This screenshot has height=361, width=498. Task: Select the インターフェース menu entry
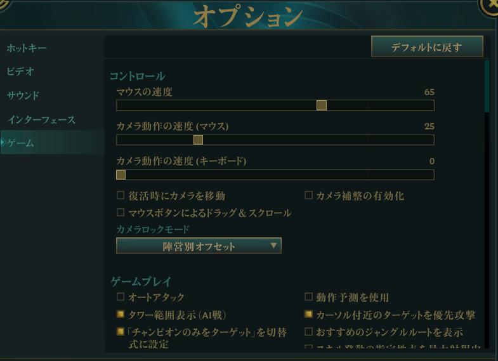click(41, 120)
